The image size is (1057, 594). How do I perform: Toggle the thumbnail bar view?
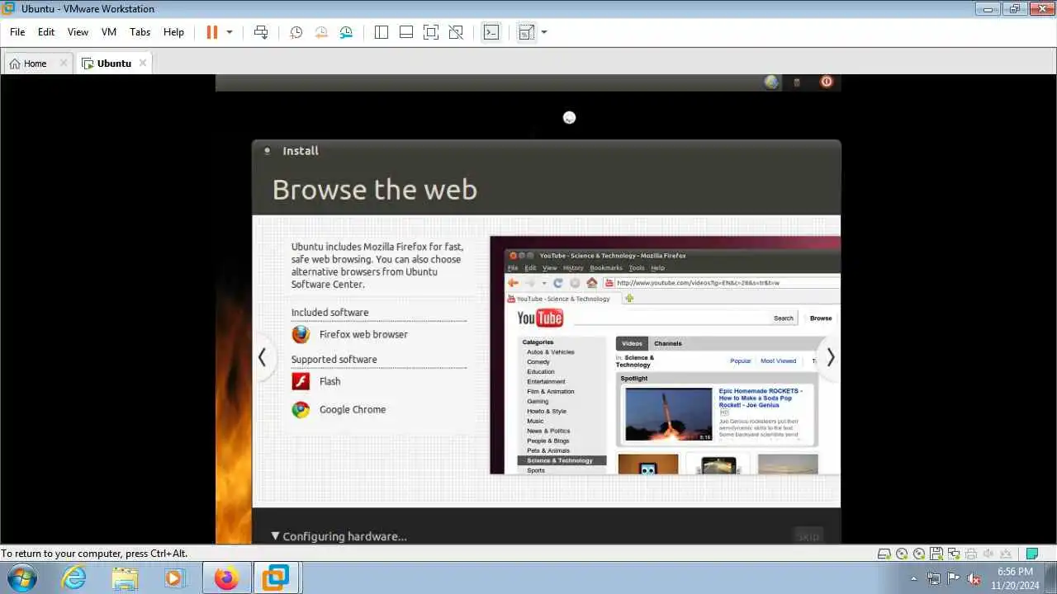tap(406, 32)
